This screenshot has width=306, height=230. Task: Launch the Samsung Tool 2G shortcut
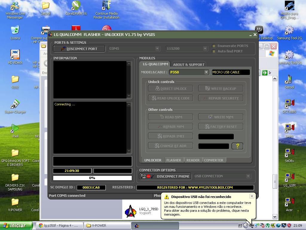289,32
